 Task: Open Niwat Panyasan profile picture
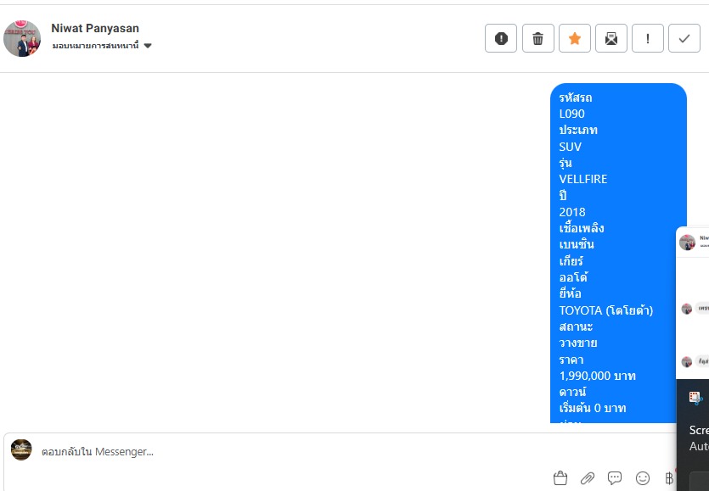22,38
